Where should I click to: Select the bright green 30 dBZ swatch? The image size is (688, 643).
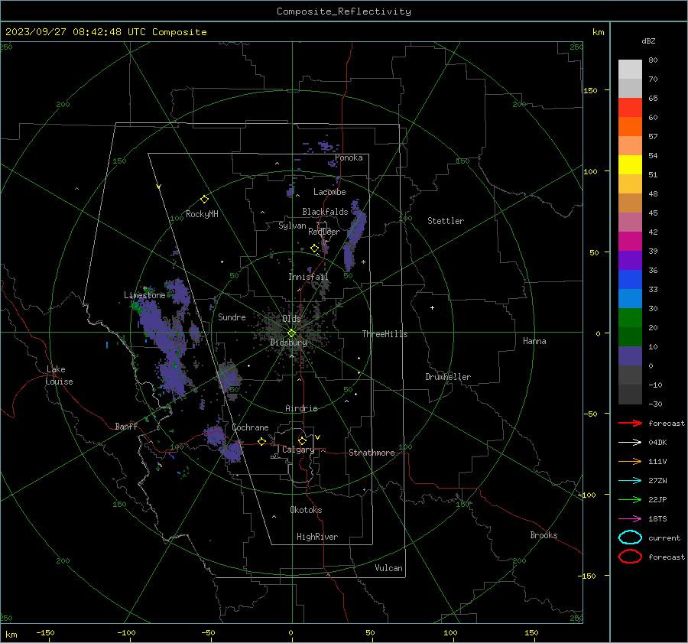tap(630, 317)
